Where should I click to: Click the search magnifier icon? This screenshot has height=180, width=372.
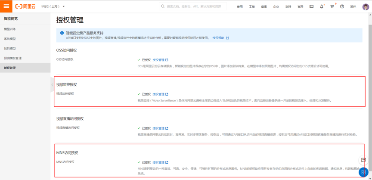point(163,6)
